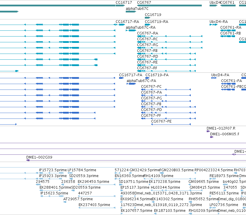Image resolution: width=246 pixels, height=215 pixels.
Task: Click the teal CG16719 gene arrow glyph
Action: point(148,18)
